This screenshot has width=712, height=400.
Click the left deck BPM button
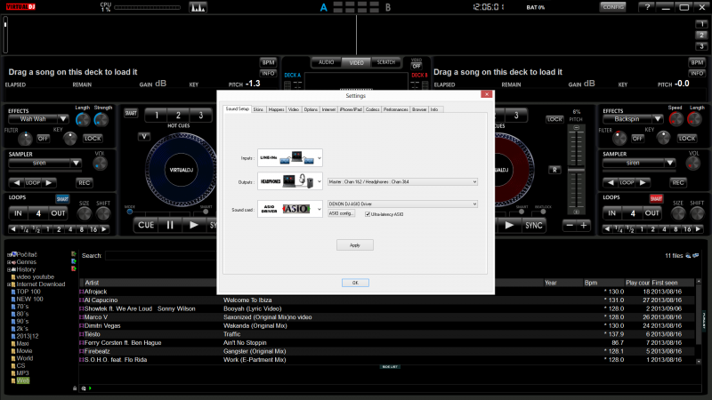[268, 61]
